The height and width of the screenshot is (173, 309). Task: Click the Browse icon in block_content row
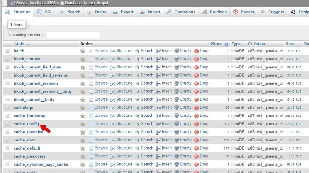pos(91,59)
